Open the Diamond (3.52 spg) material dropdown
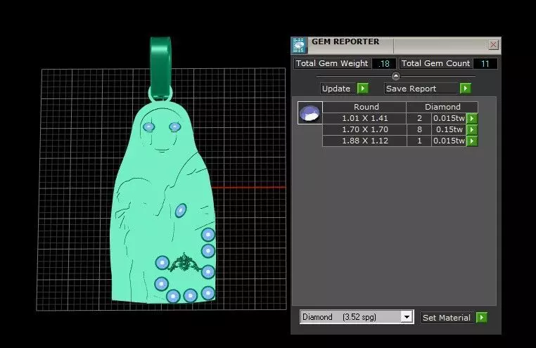The width and height of the screenshot is (536, 348). (x=407, y=317)
